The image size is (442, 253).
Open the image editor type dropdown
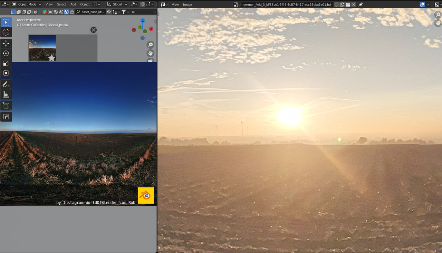click(x=164, y=4)
